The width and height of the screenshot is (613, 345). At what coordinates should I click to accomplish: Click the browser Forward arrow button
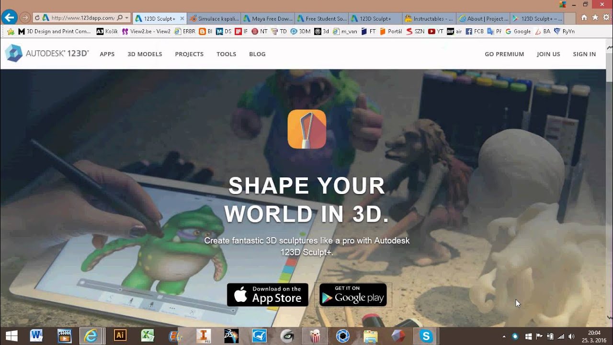(x=25, y=18)
